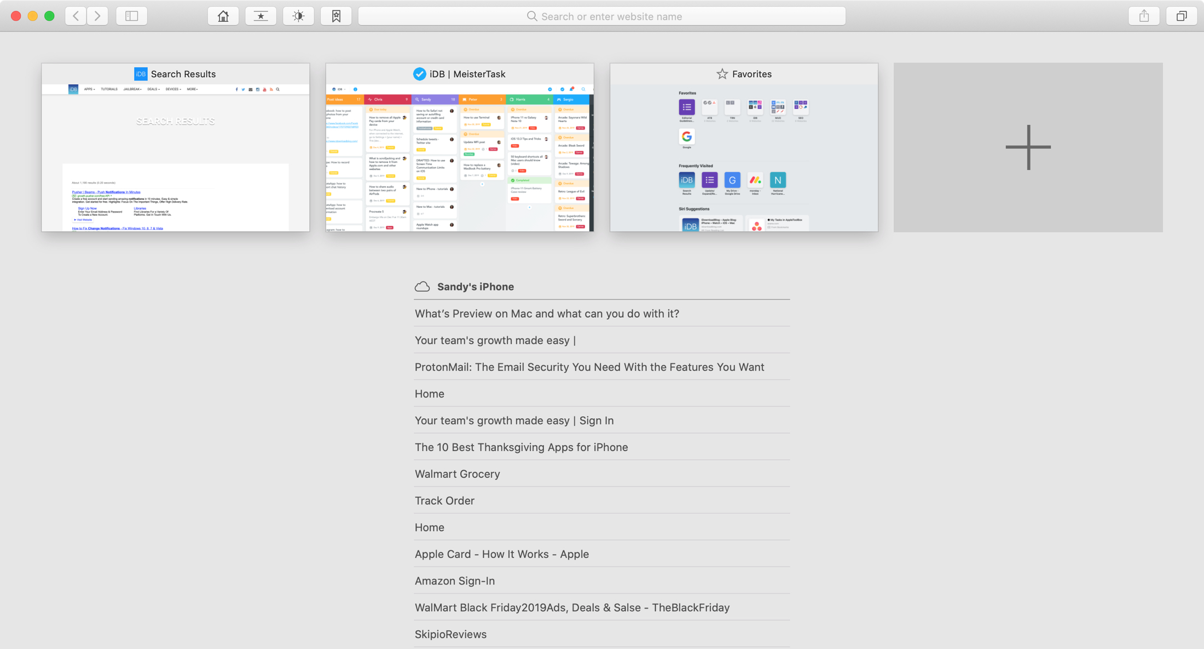Click the Sandy's iPhone heading
Screen dimensions: 1204x649
(476, 287)
